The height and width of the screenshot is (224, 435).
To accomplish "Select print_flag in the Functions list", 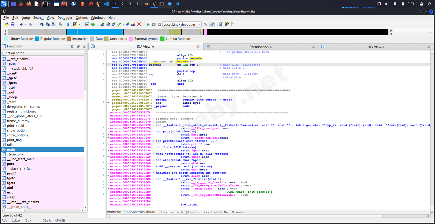I will 14,140.
